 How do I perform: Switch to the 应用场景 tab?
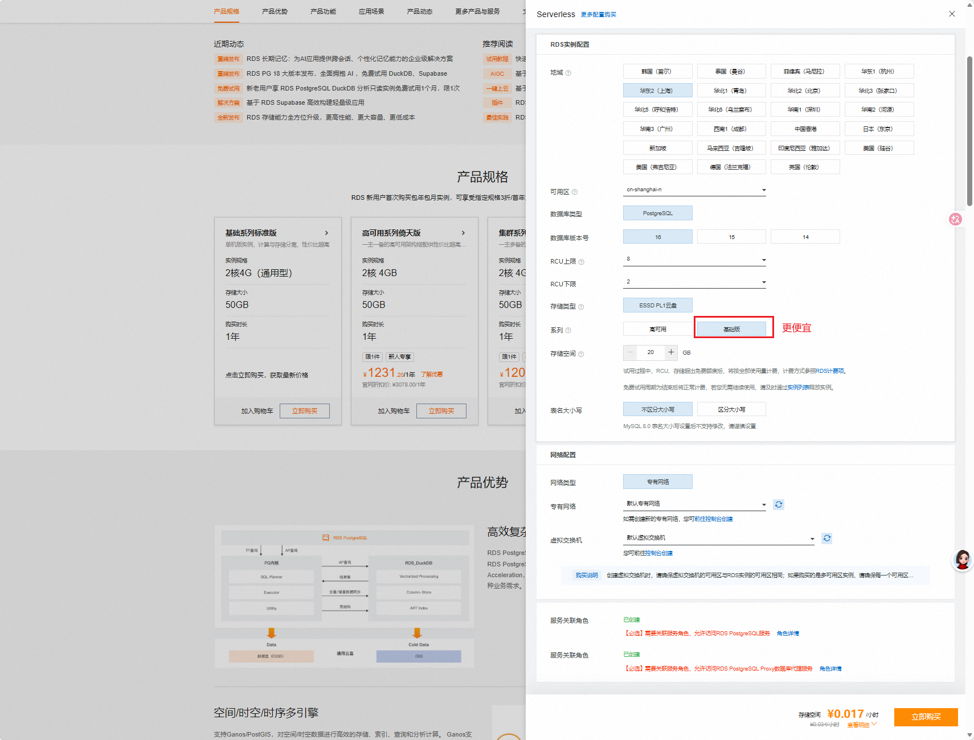click(371, 11)
